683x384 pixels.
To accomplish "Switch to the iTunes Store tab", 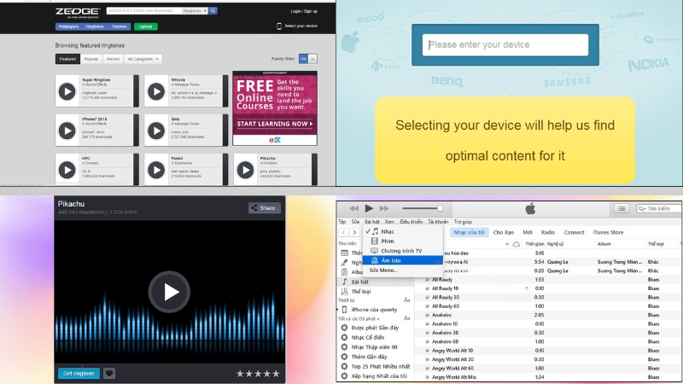I will click(x=608, y=232).
